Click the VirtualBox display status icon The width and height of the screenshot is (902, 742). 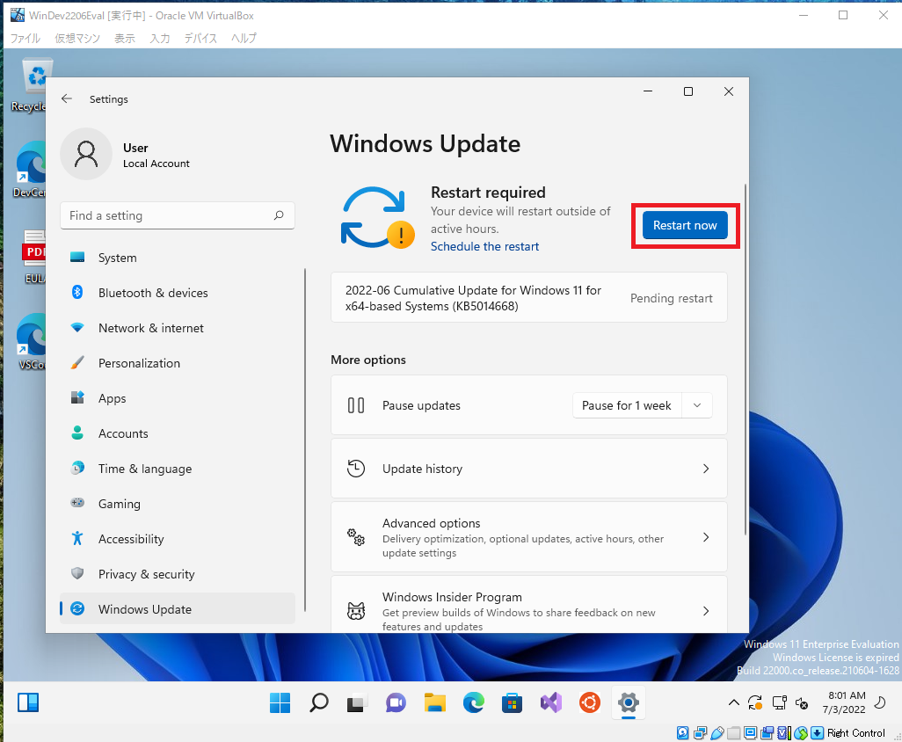750,733
